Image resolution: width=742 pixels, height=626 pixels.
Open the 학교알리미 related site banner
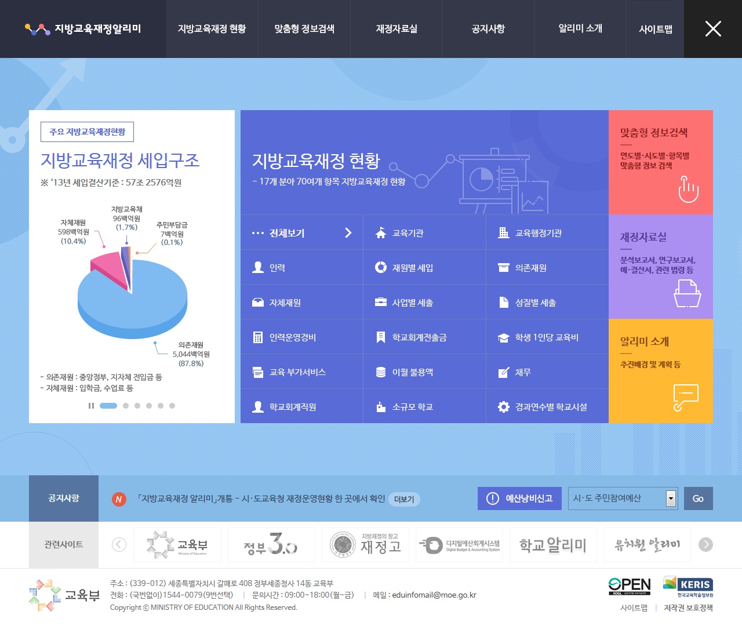pyautogui.click(x=553, y=545)
